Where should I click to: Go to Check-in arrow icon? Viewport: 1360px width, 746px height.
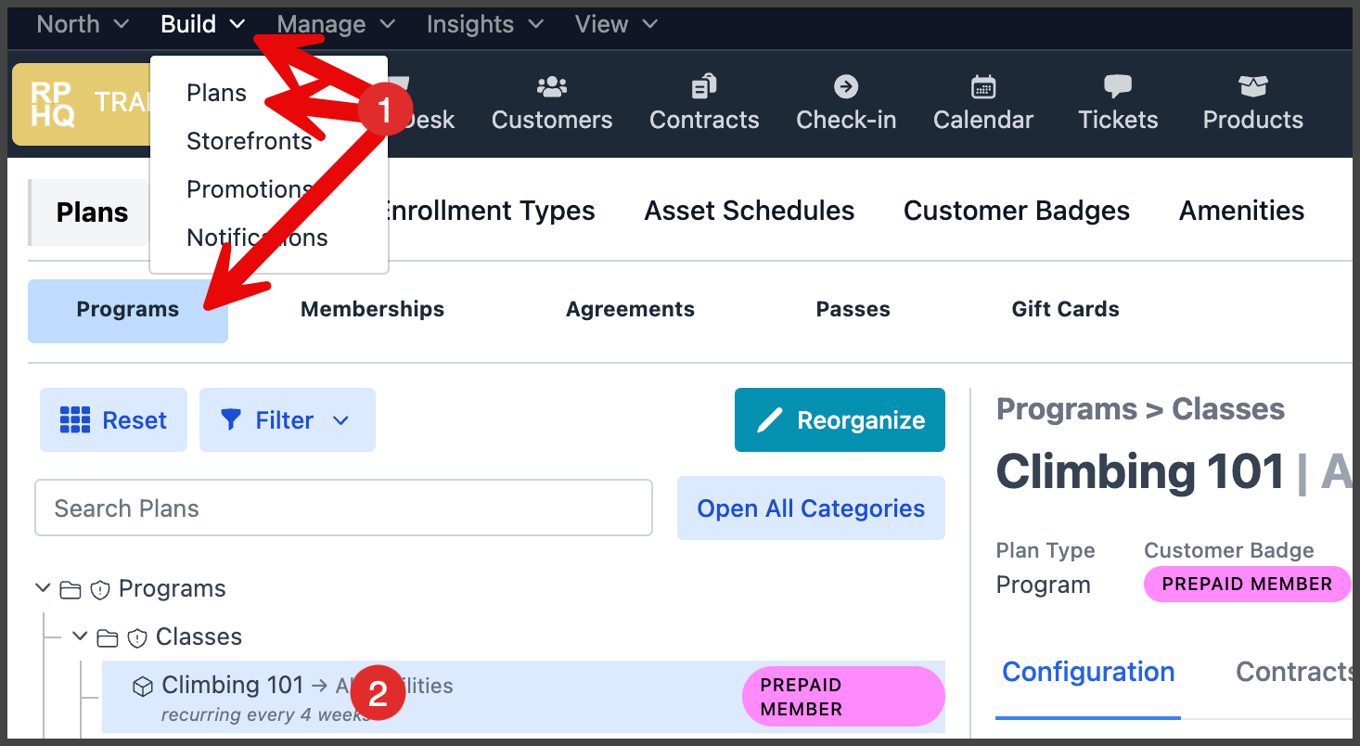(x=846, y=87)
